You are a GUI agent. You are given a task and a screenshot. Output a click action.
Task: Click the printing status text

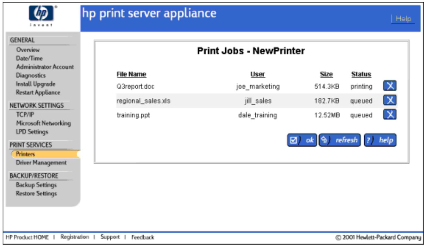361,86
